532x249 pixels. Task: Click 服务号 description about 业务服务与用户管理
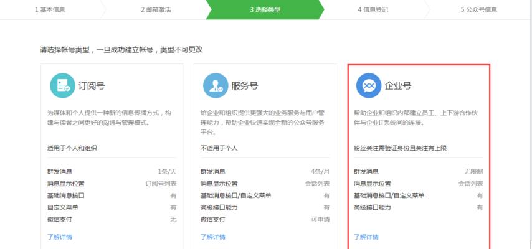coord(262,123)
